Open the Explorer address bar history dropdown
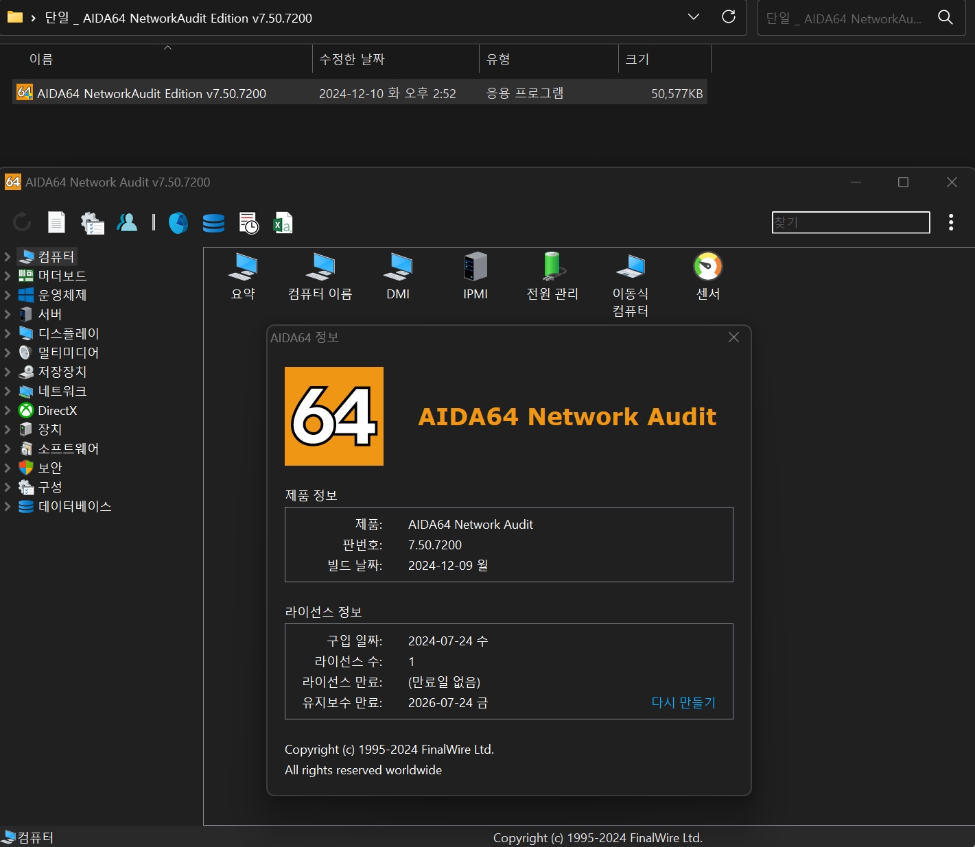The image size is (975, 847). (694, 17)
